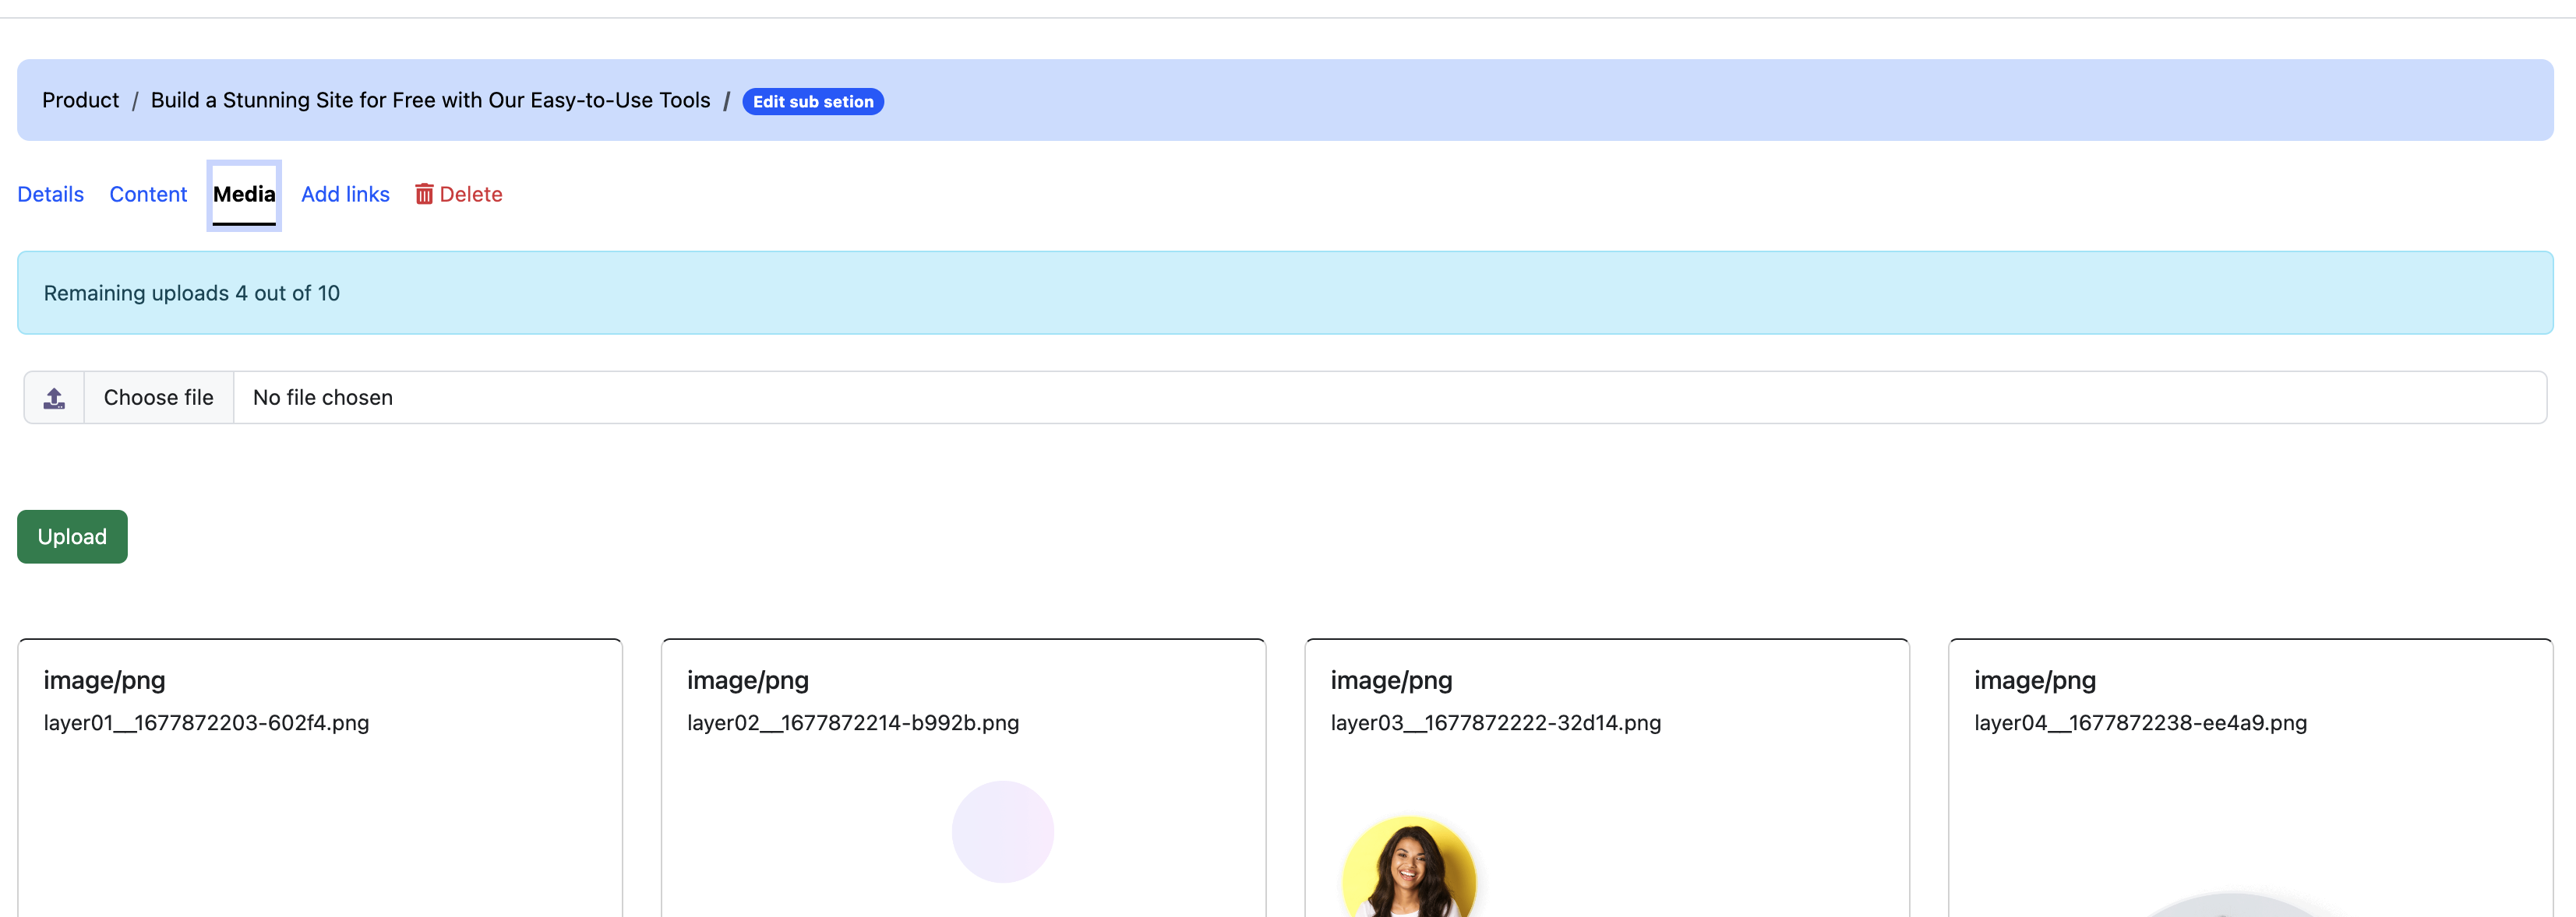Switch to the Content tab
2576x917 pixels.
coord(148,194)
